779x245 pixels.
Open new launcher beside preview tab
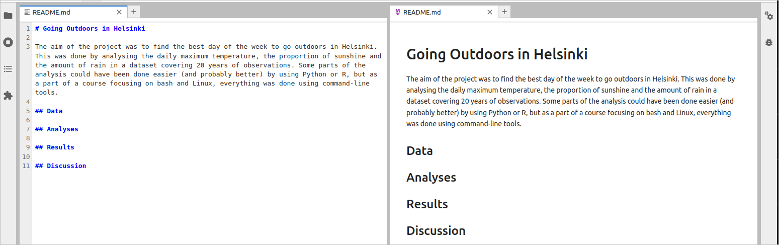(x=505, y=12)
